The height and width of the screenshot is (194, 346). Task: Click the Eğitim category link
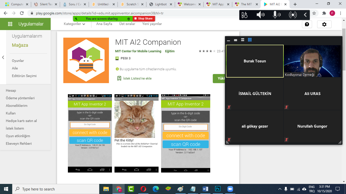(170, 51)
